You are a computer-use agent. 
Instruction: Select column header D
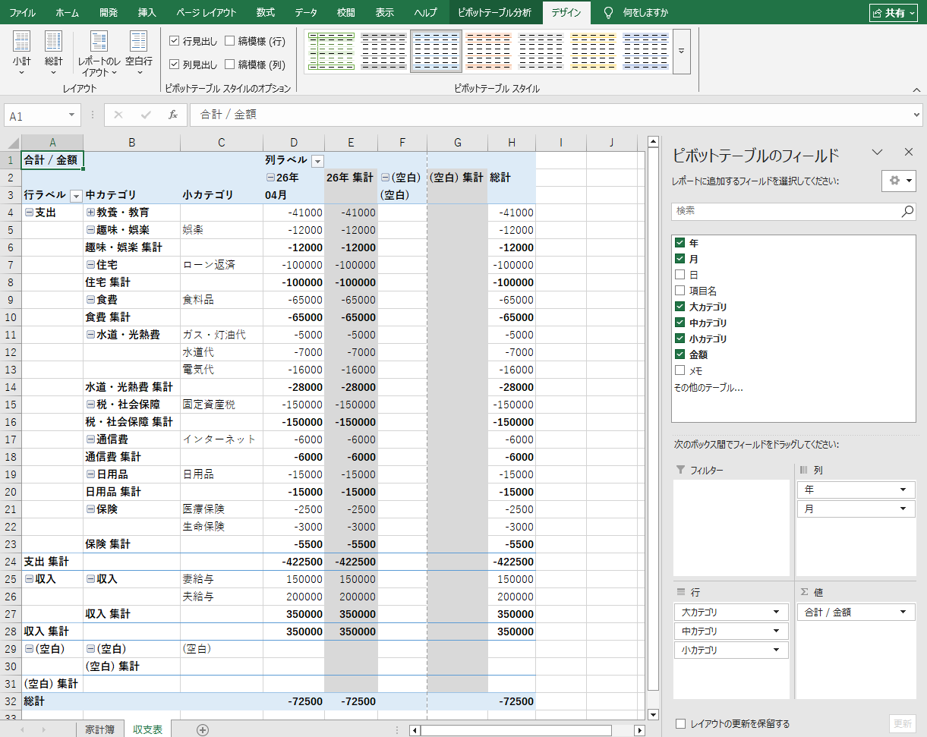(x=294, y=143)
